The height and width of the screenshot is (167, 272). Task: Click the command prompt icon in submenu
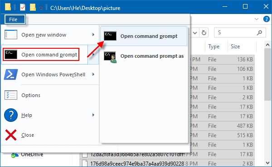110,36
